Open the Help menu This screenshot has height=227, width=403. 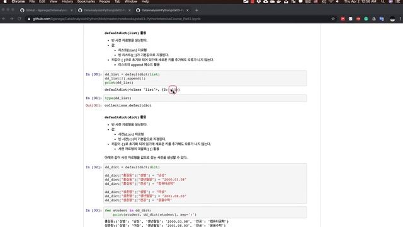(x=145, y=1)
